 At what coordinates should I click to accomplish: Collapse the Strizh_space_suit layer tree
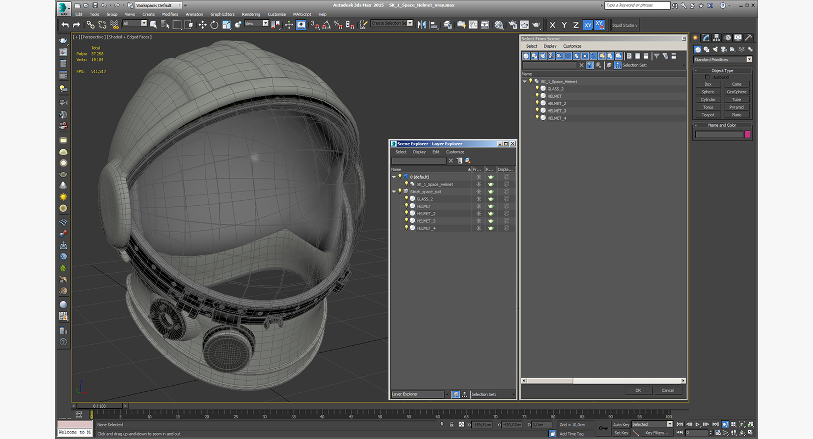(x=394, y=192)
